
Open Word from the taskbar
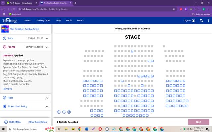(x=86, y=129)
